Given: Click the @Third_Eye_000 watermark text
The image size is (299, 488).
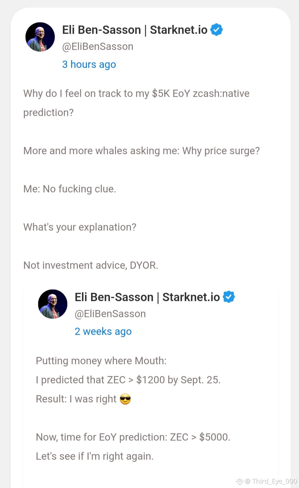Looking at the screenshot, I should pos(271,481).
